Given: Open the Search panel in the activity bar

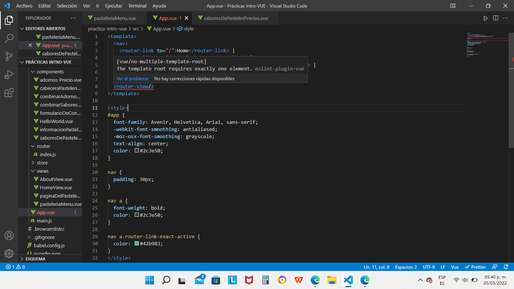Looking at the screenshot, I should [9, 38].
